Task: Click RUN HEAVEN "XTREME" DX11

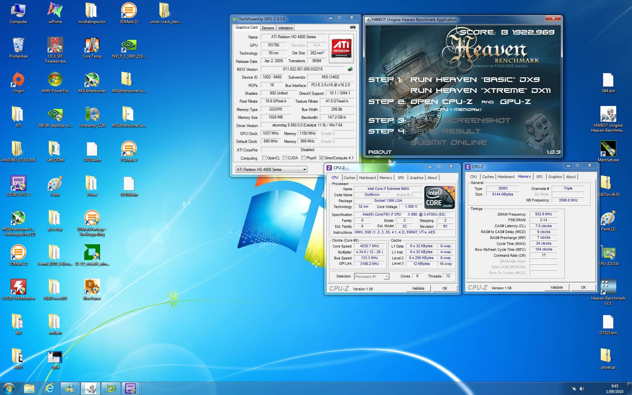Action: 480,91
